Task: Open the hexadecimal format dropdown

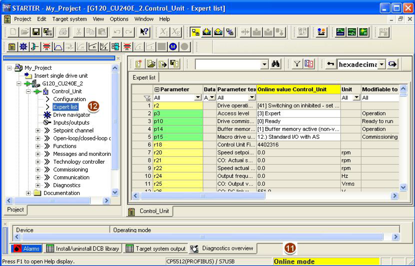Action: point(382,65)
